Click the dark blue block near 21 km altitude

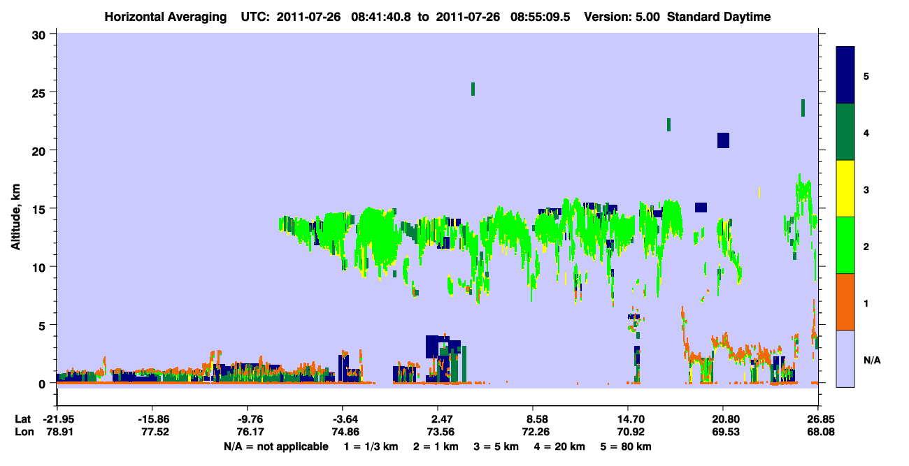point(723,140)
